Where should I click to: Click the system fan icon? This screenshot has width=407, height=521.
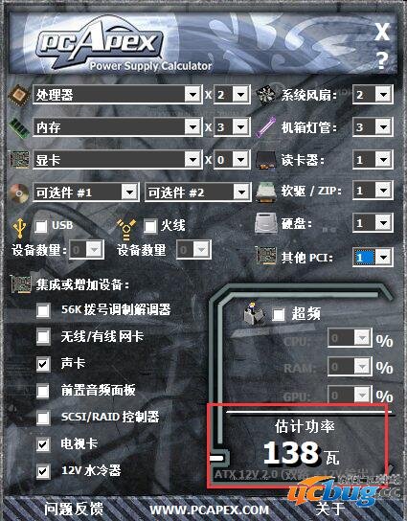click(266, 95)
